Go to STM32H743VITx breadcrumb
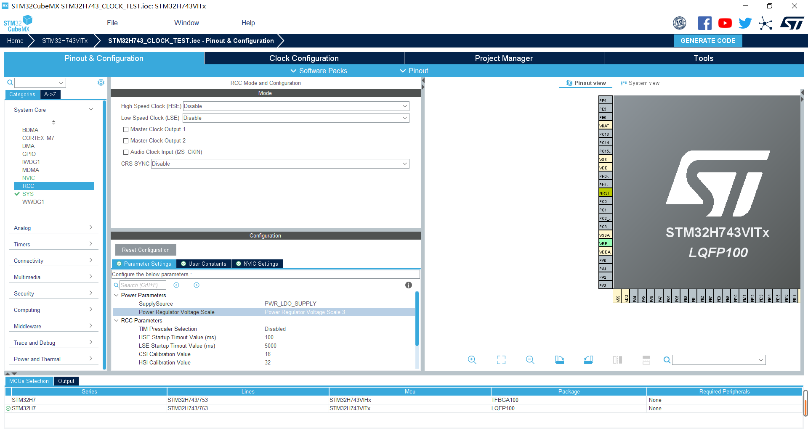Screen dimensions: 808x433 pyautogui.click(x=65, y=41)
